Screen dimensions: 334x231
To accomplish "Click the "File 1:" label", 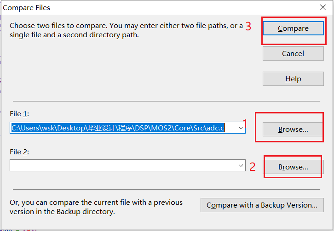I will point(19,114).
